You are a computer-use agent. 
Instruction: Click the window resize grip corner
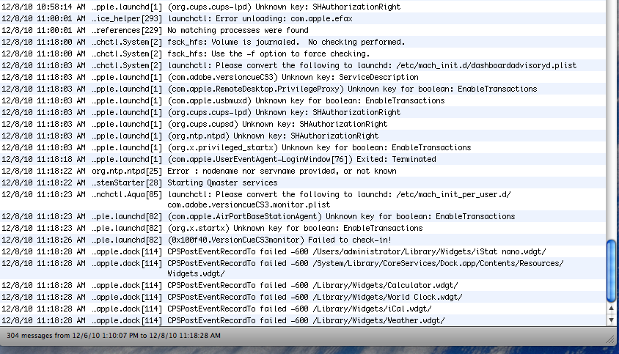point(610,339)
